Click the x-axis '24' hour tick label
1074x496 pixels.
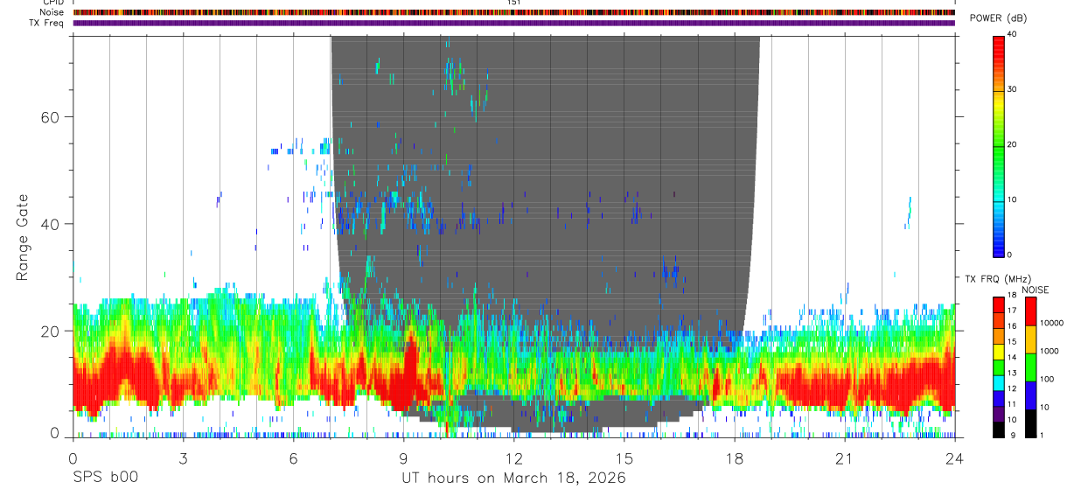tap(955, 458)
